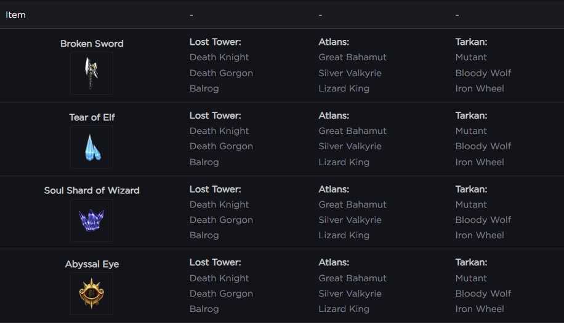The width and height of the screenshot is (564, 323).
Task: Select the Abyssal Eye item name
Action: [92, 264]
